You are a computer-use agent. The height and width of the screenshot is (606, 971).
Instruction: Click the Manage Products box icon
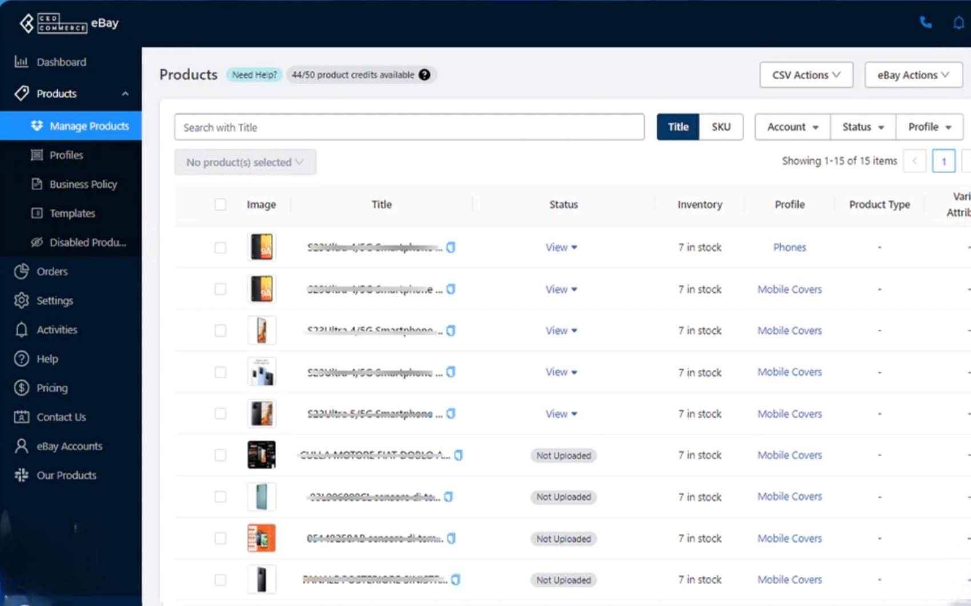[x=37, y=126]
